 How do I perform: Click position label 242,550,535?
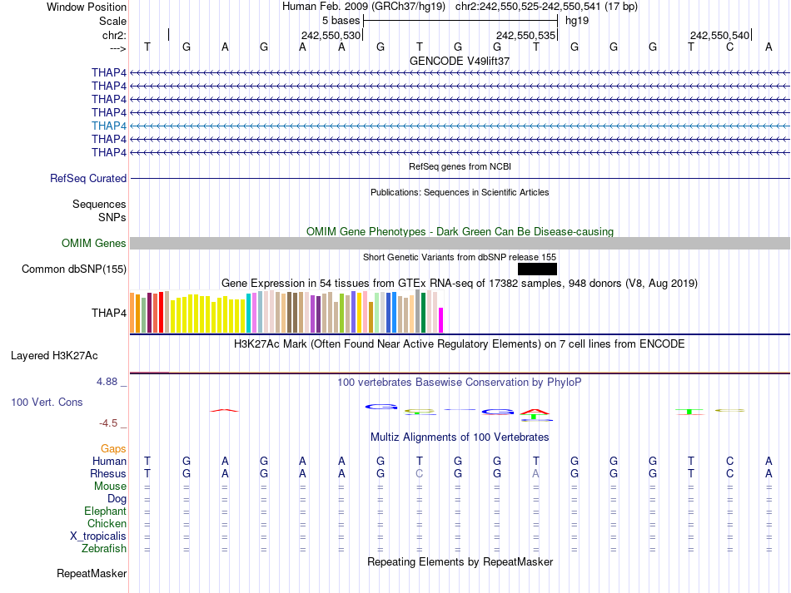click(525, 35)
